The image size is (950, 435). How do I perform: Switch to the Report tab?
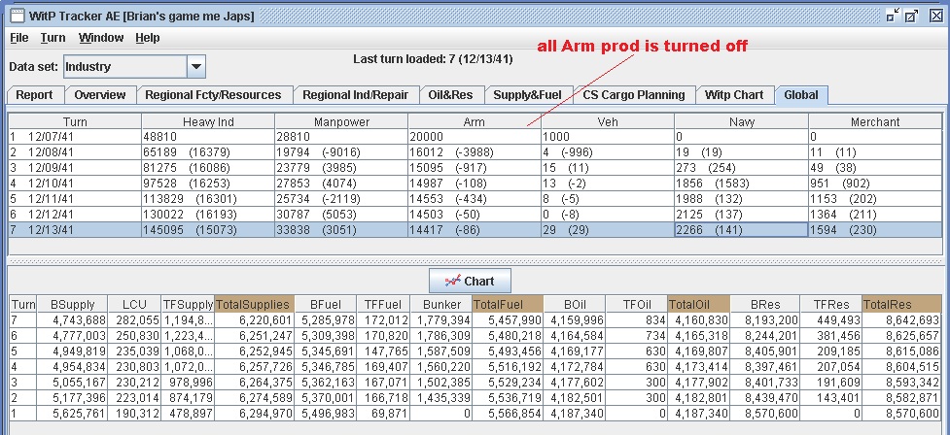tap(35, 95)
